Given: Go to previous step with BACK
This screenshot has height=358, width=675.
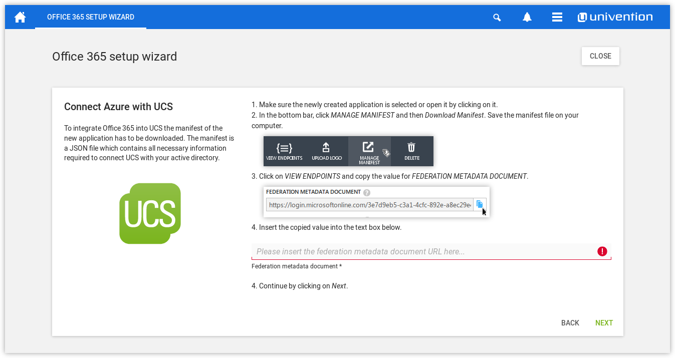Looking at the screenshot, I should (570, 323).
